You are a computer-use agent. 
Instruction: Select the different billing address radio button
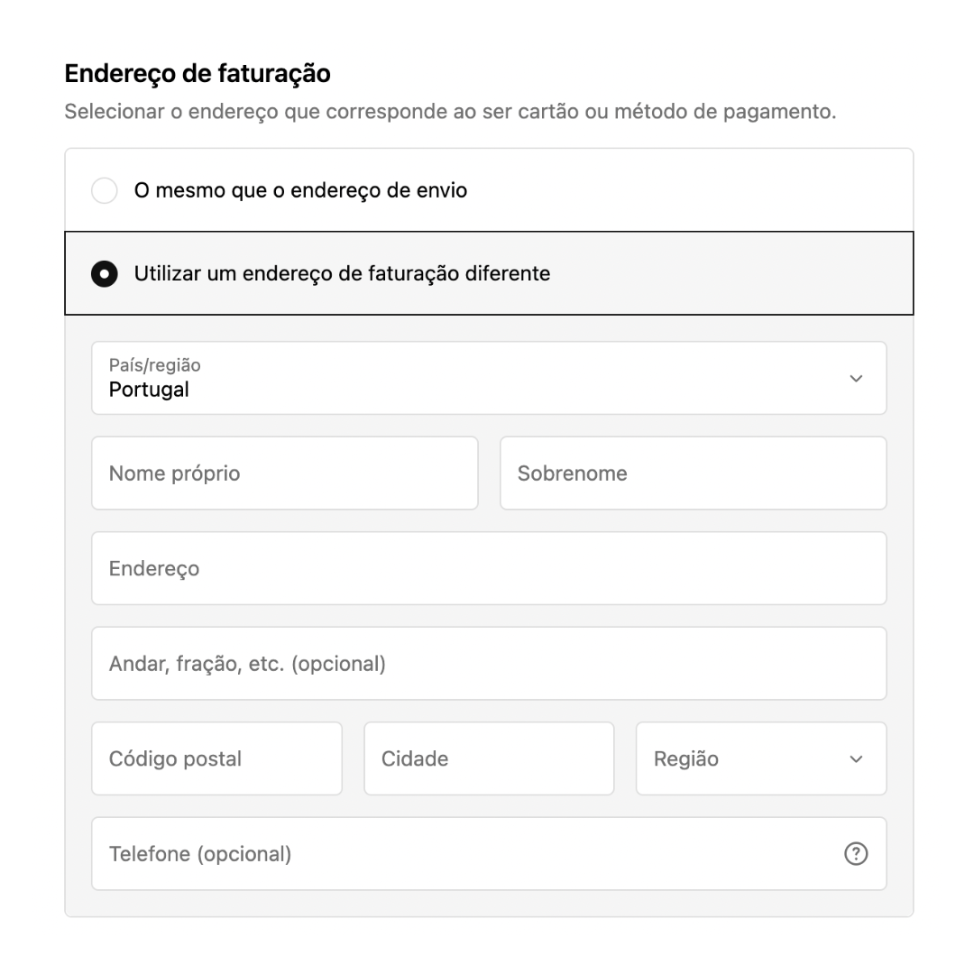[105, 273]
